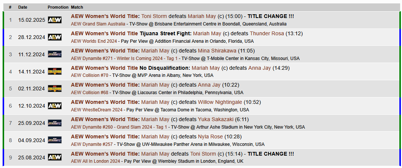
Task: Click the Dynamite logo in the 25.09.2024 row
Action: 55,123
